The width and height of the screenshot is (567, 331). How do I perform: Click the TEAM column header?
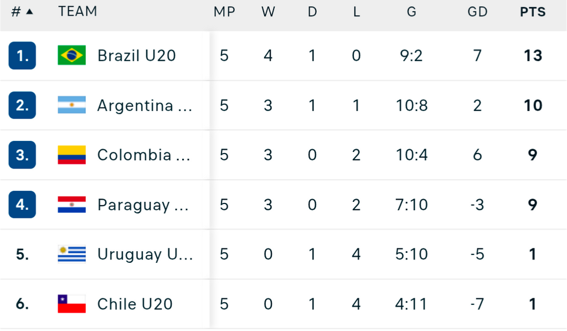[78, 12]
